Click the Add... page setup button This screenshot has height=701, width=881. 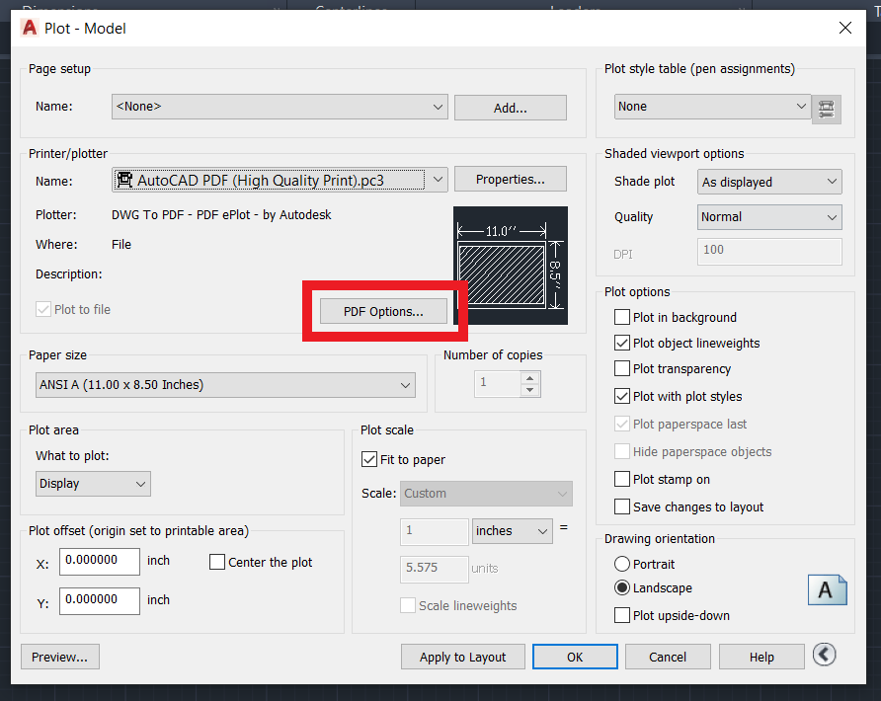pos(511,108)
